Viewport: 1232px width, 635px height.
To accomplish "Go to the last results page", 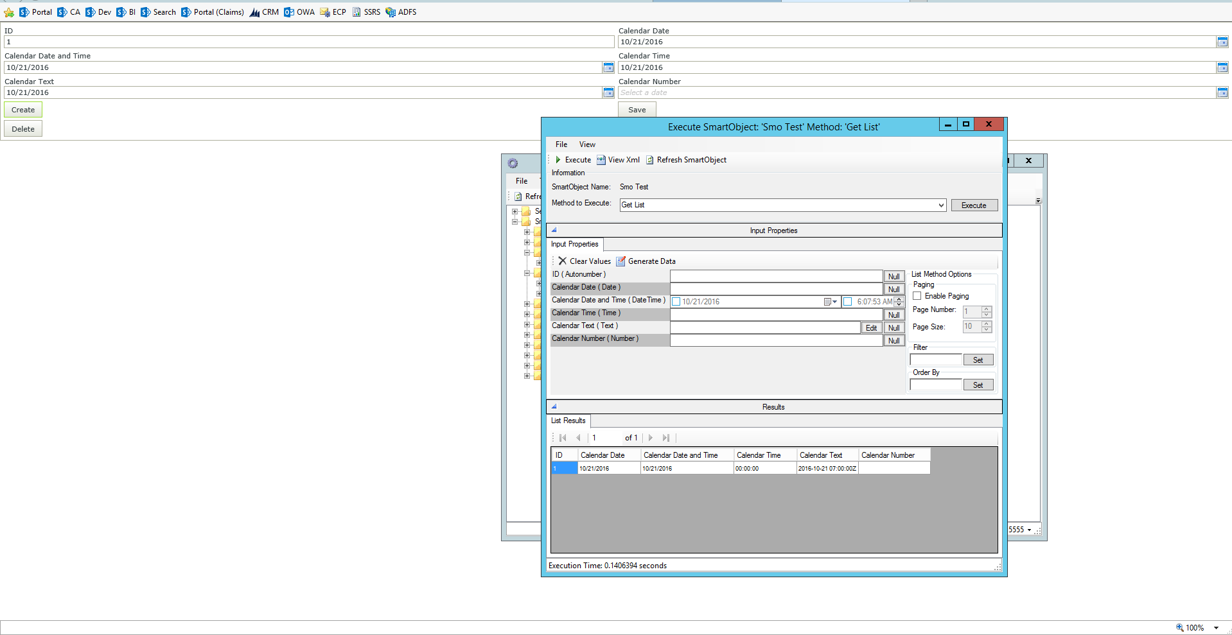I will pyautogui.click(x=666, y=438).
